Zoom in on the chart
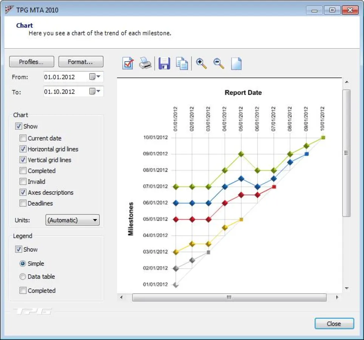 (202, 63)
